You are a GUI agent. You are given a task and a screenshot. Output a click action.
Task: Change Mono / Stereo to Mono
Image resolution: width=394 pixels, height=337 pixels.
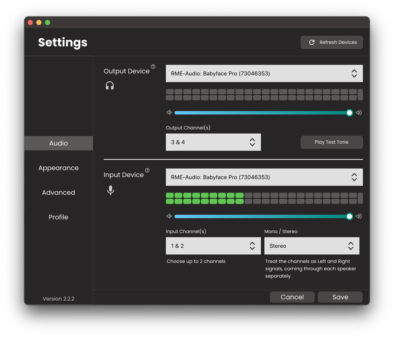pyautogui.click(x=312, y=246)
